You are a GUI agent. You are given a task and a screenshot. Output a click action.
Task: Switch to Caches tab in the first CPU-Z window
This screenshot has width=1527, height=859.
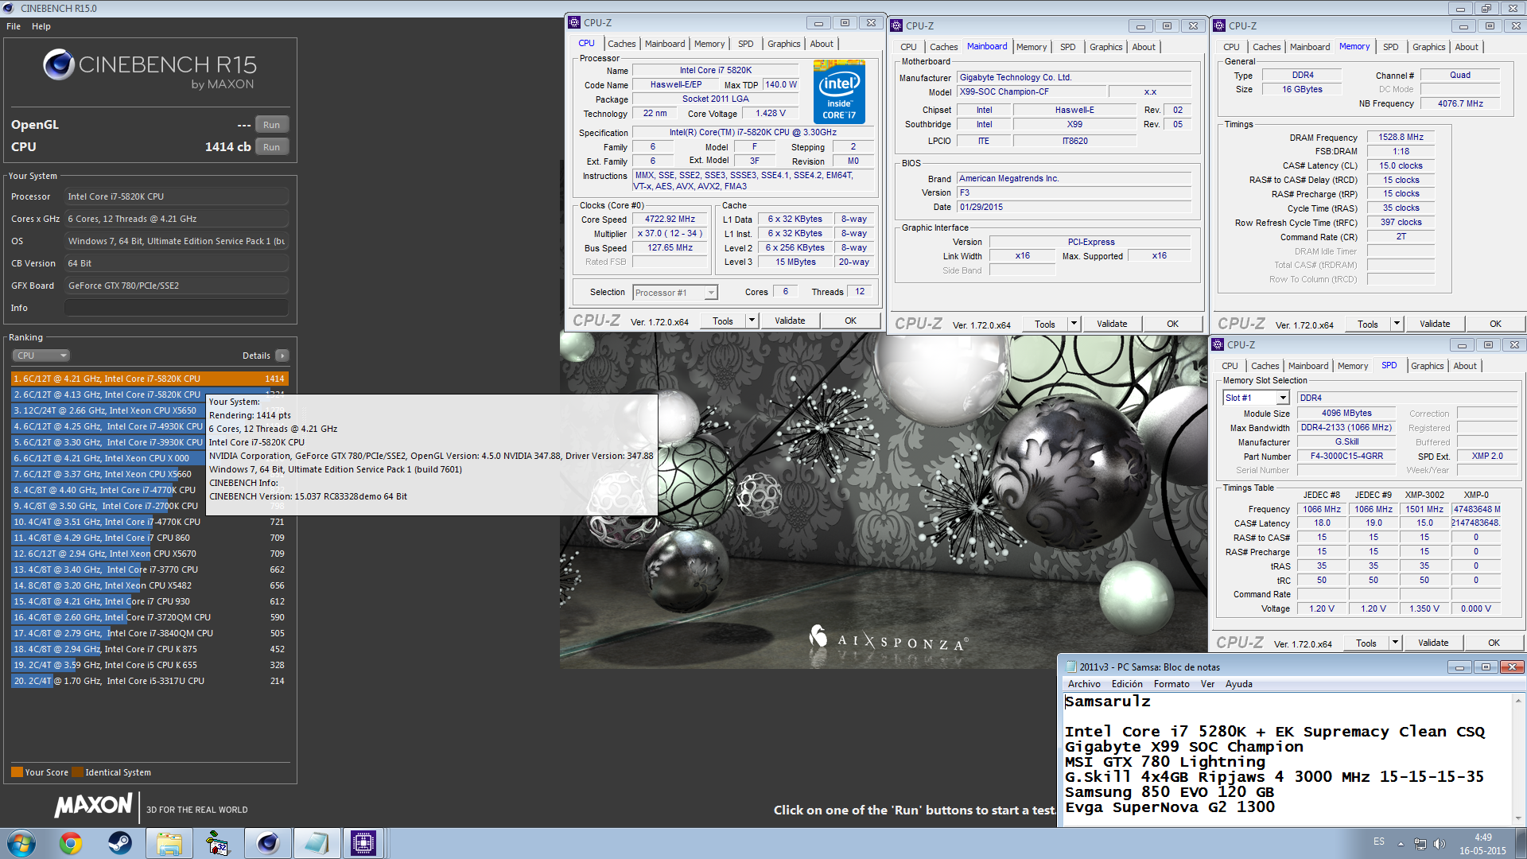[622, 44]
